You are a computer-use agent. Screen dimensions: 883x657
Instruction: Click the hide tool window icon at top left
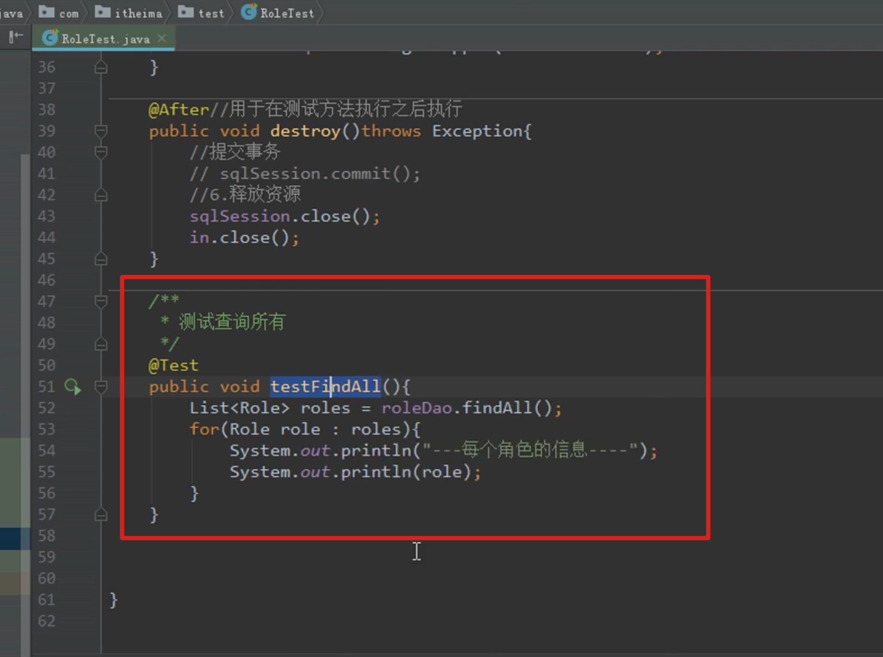(16, 37)
